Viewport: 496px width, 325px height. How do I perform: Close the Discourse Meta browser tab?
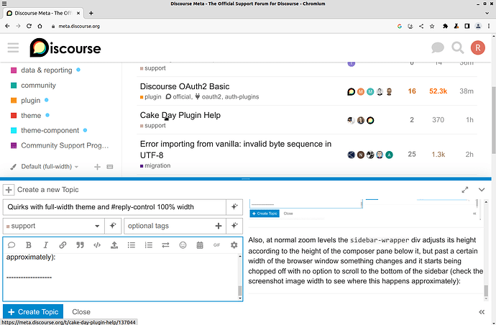[78, 13]
